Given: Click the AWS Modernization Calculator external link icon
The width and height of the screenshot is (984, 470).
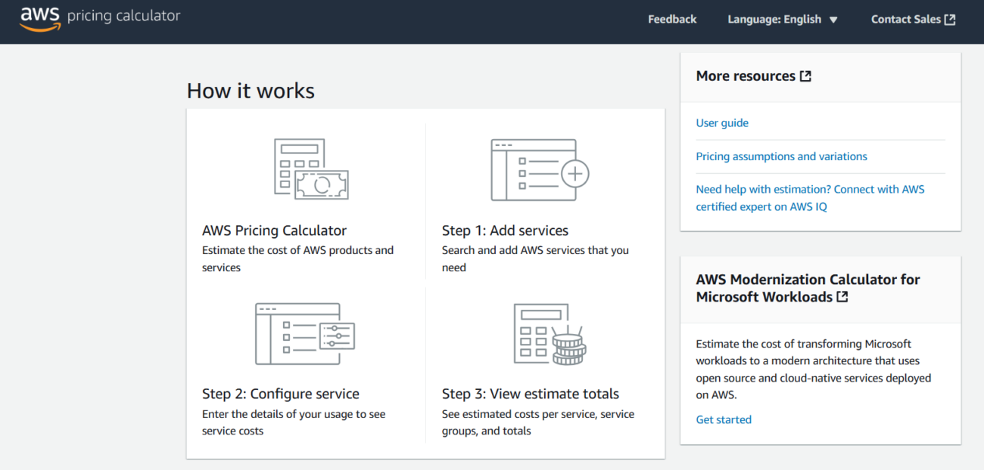Looking at the screenshot, I should pos(842,296).
